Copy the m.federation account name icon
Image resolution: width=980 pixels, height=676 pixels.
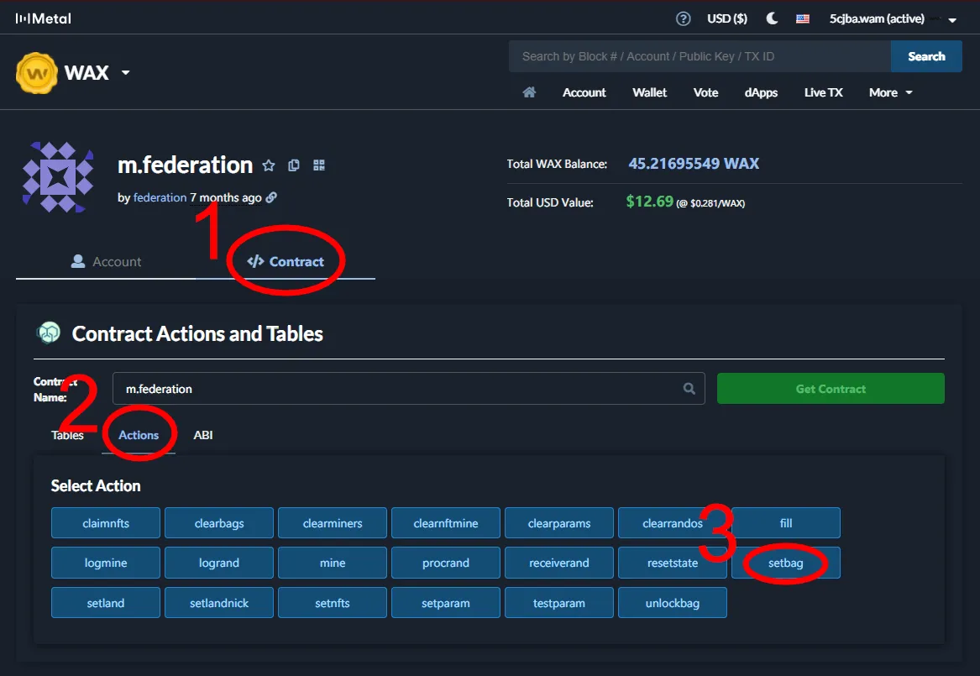coord(294,165)
